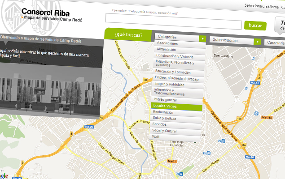Image resolution: width=285 pixels, height=179 pixels.
Task: Click the Ma-11 orange road badge
Action: [x=172, y=161]
